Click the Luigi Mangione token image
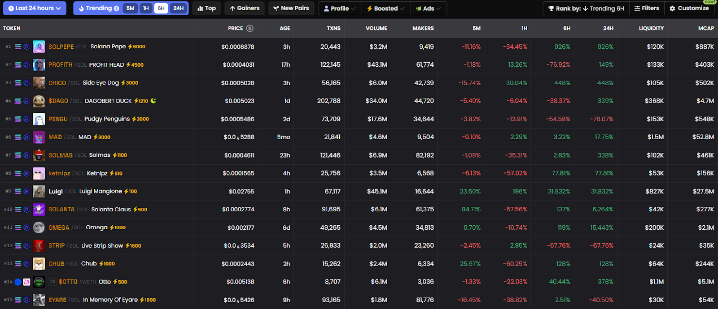718x309 pixels. [x=39, y=191]
